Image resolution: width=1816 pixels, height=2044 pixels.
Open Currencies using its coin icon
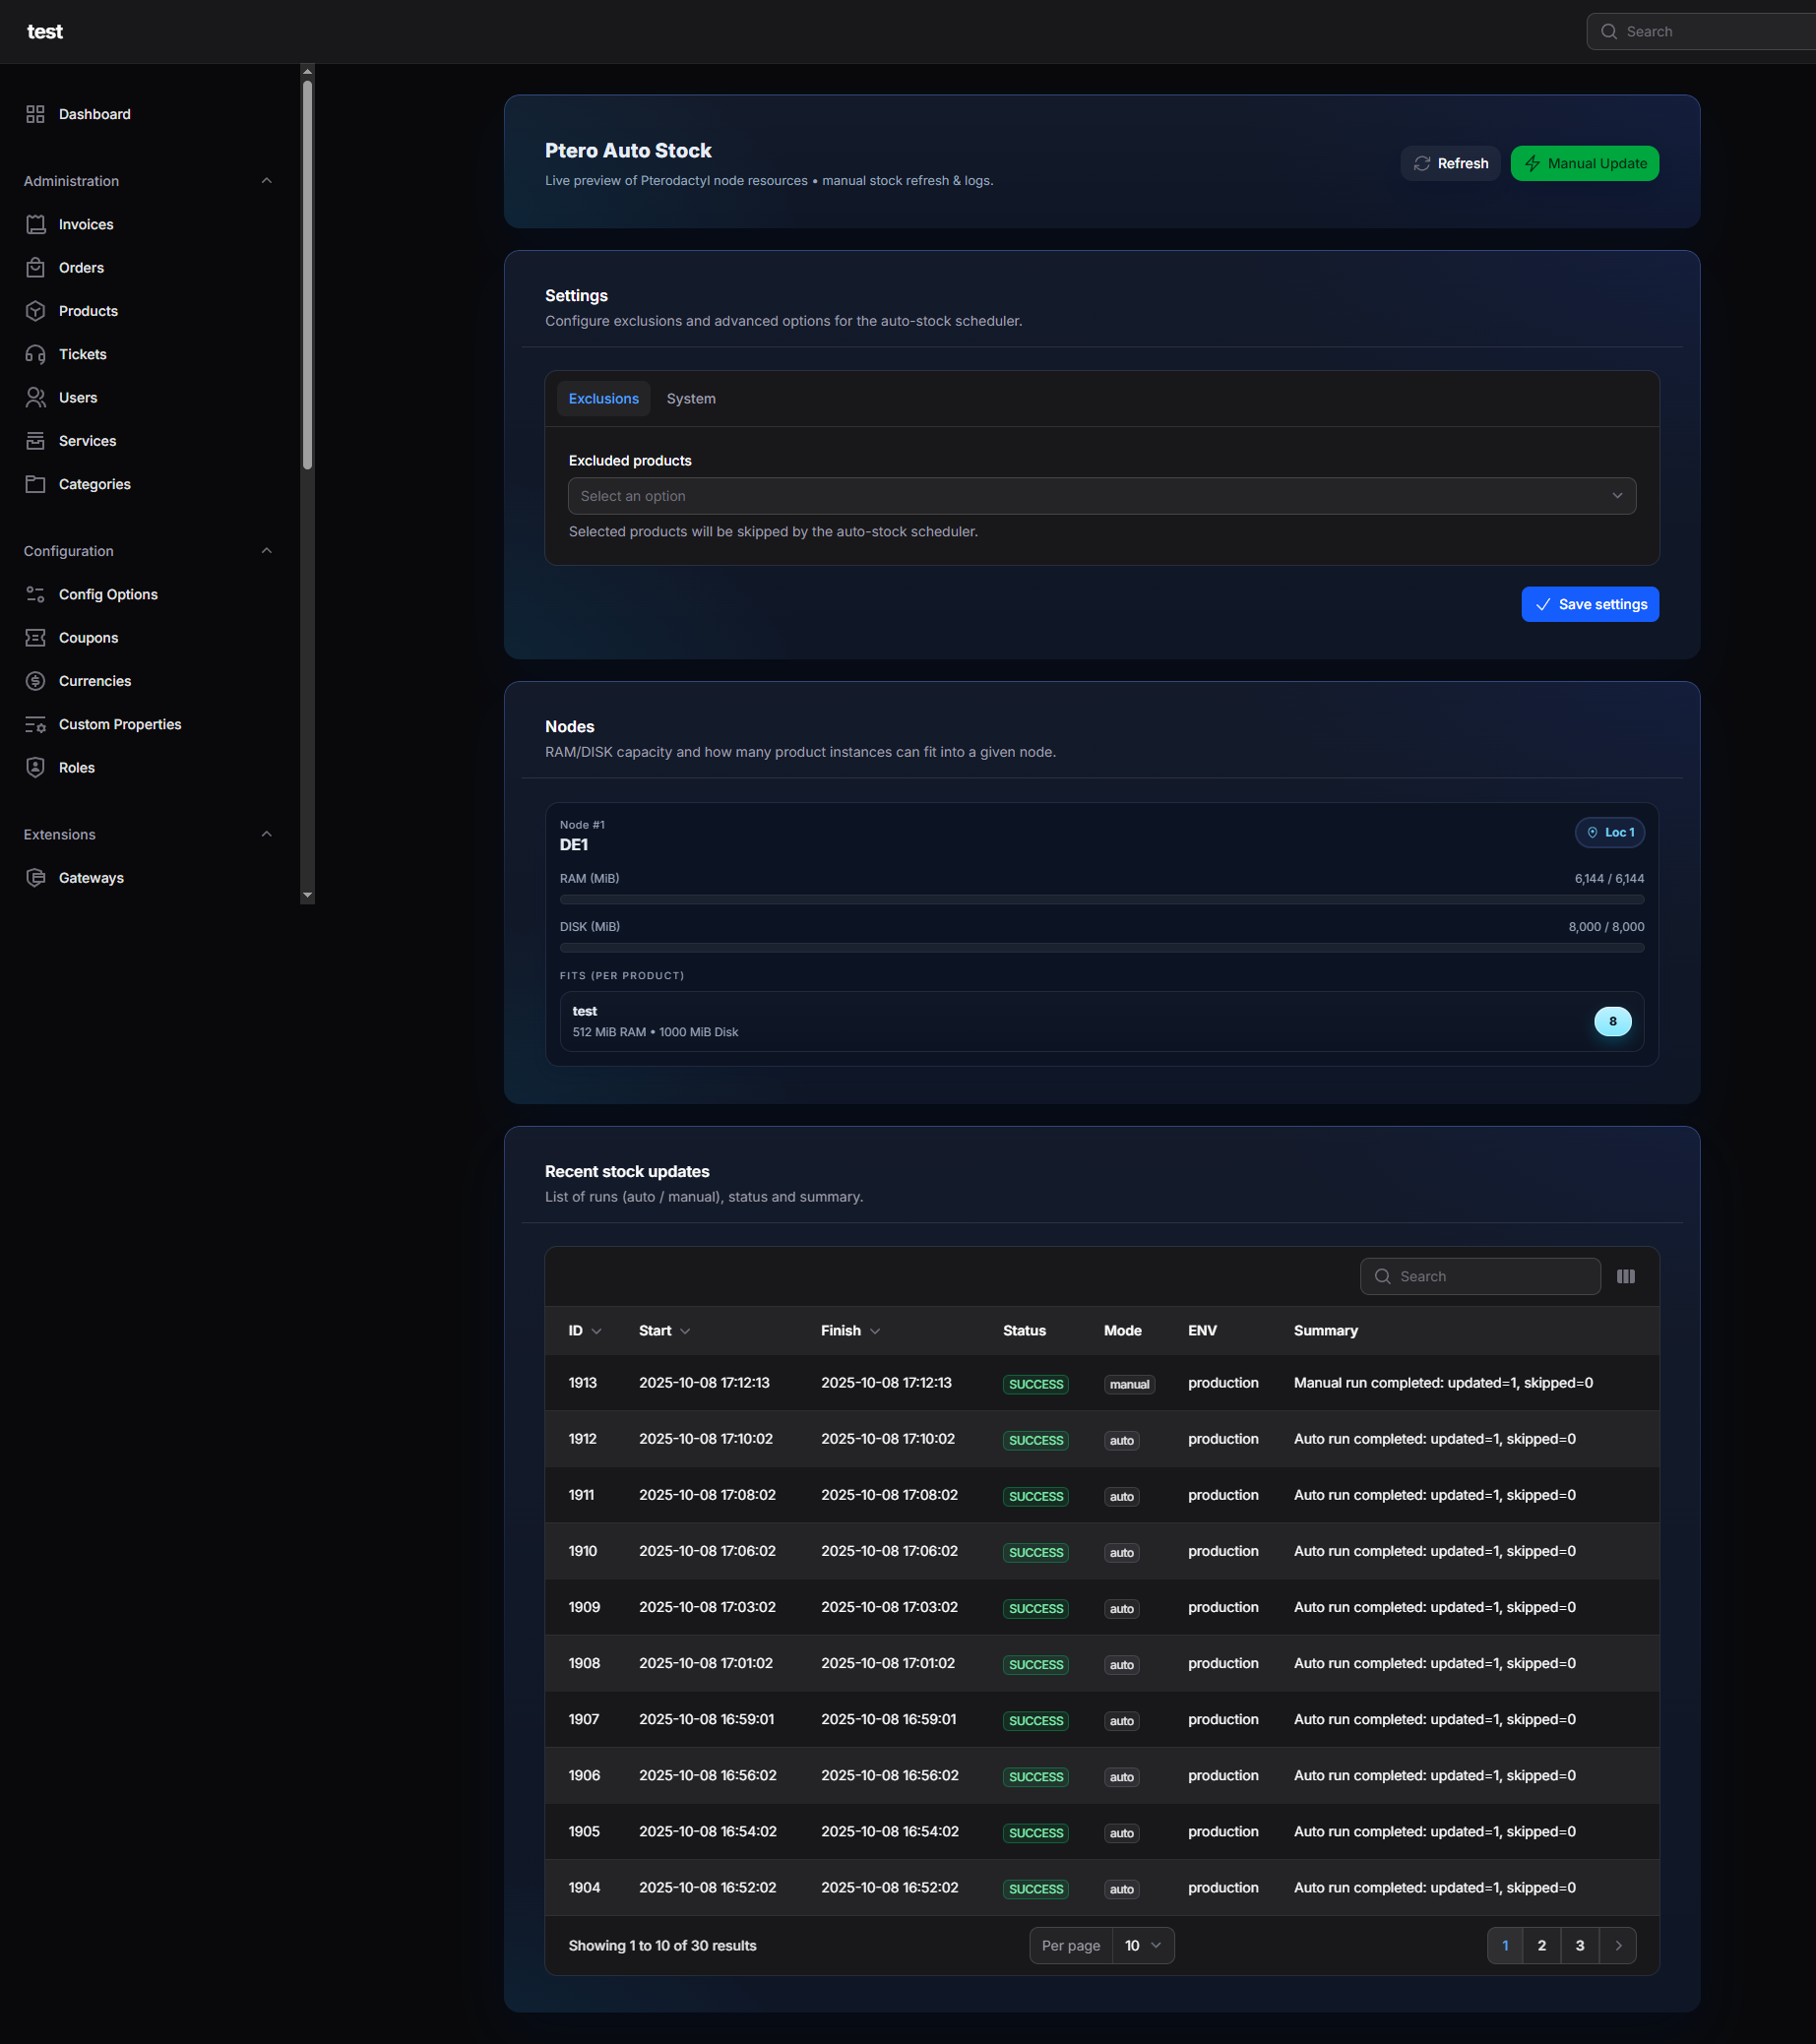pos(35,681)
